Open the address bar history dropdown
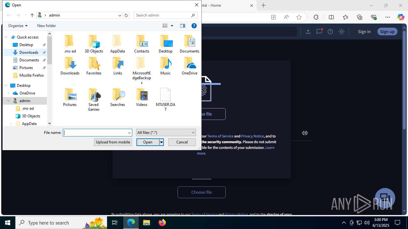 (x=120, y=15)
